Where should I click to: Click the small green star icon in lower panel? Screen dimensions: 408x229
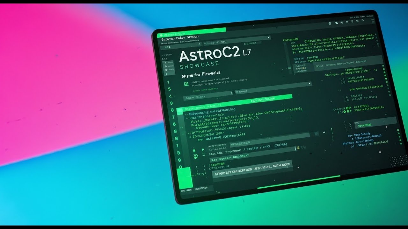click(x=194, y=149)
